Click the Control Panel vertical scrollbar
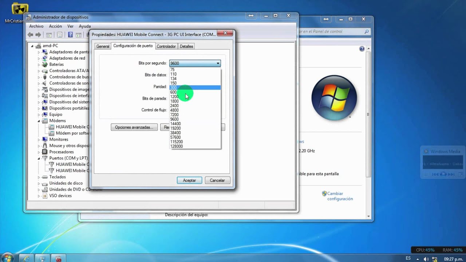 tap(368, 132)
